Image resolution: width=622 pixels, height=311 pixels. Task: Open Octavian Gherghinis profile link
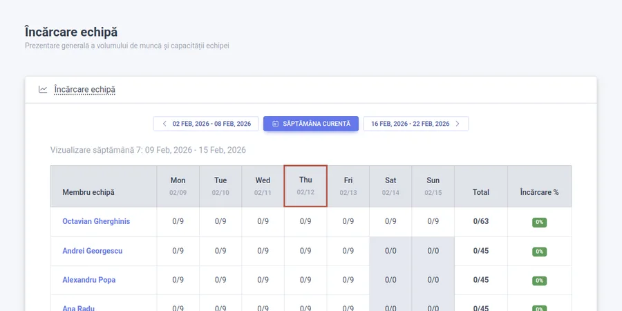[x=96, y=221]
